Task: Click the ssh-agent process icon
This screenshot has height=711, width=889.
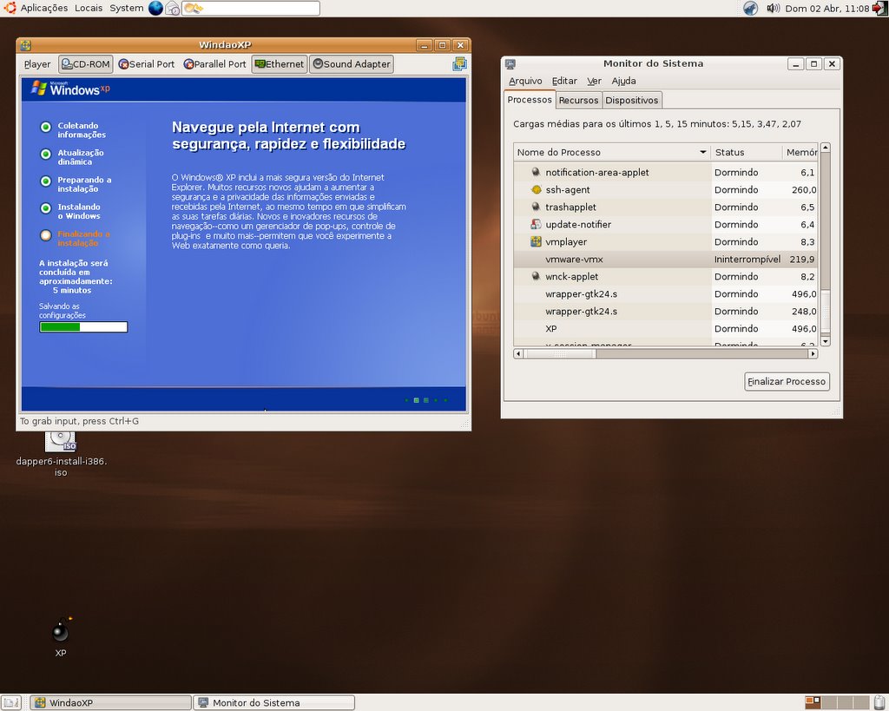Action: 536,190
